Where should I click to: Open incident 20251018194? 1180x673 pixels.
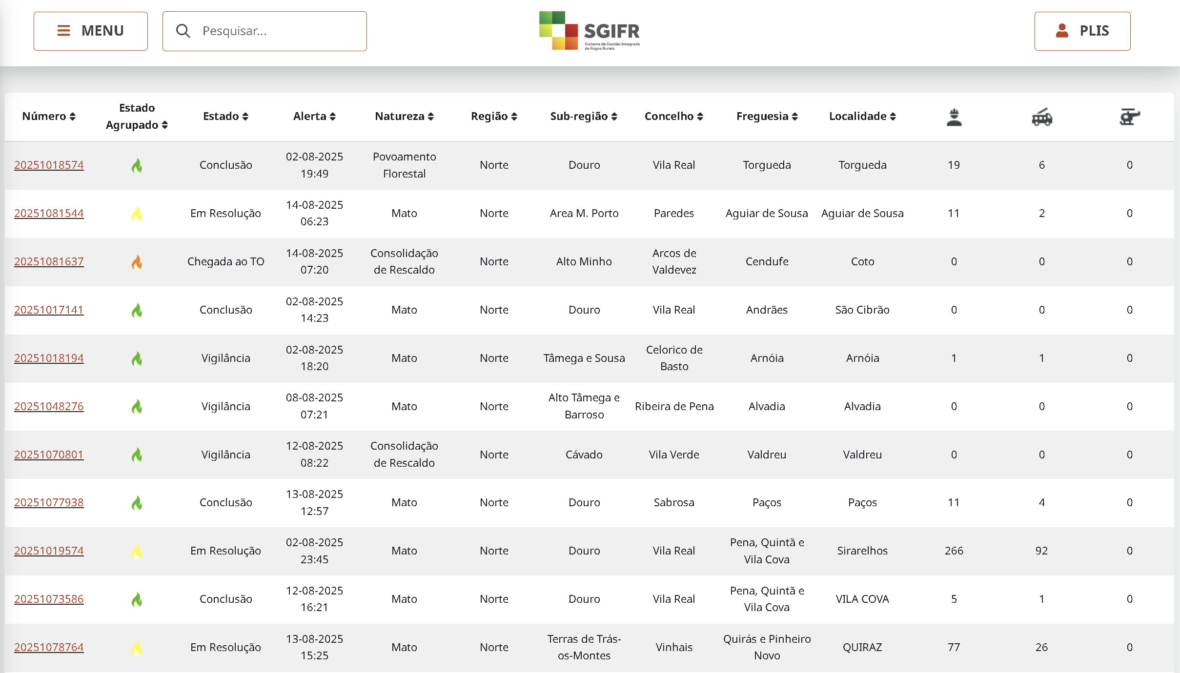[49, 358]
